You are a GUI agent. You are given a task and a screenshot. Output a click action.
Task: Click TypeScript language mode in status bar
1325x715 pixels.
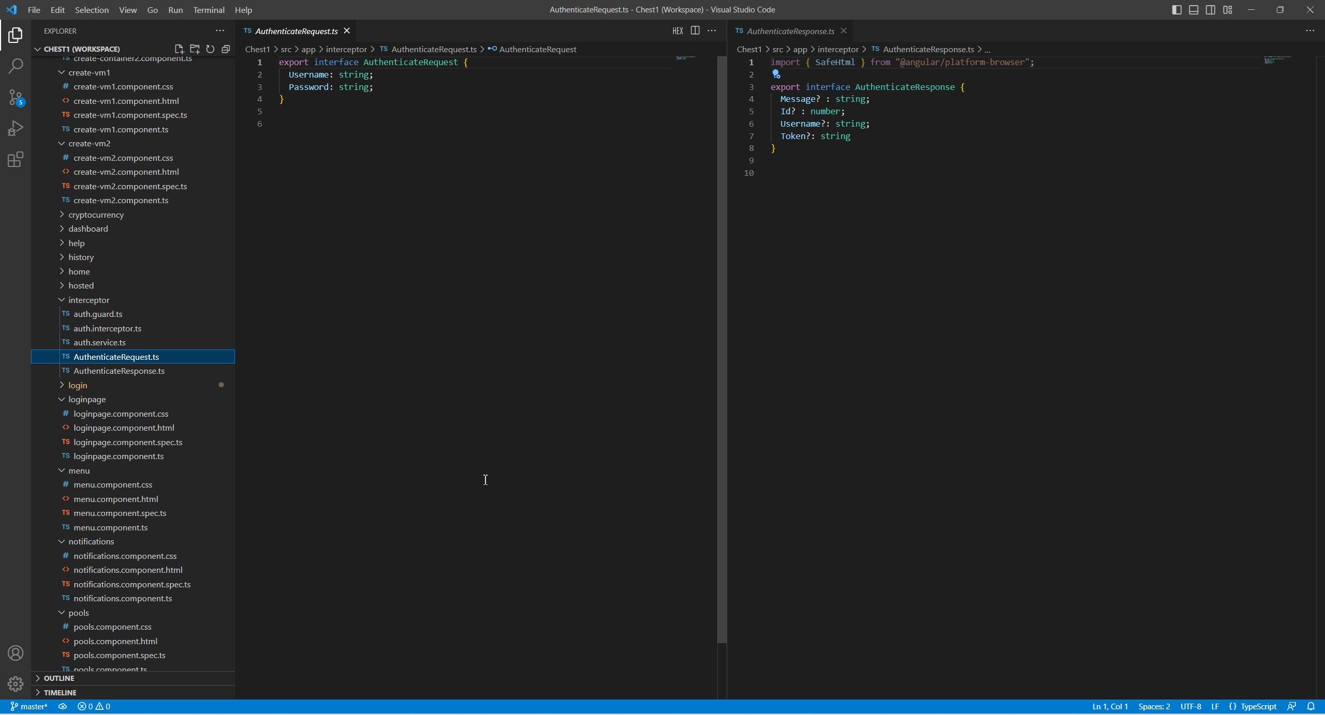(1258, 706)
